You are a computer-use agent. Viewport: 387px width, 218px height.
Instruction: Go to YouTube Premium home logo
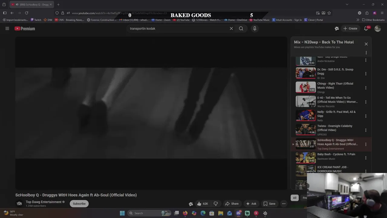pyautogui.click(x=25, y=28)
